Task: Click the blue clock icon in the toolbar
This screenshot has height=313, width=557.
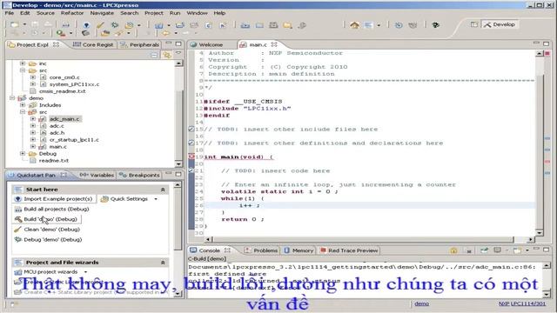Action: coord(399,25)
